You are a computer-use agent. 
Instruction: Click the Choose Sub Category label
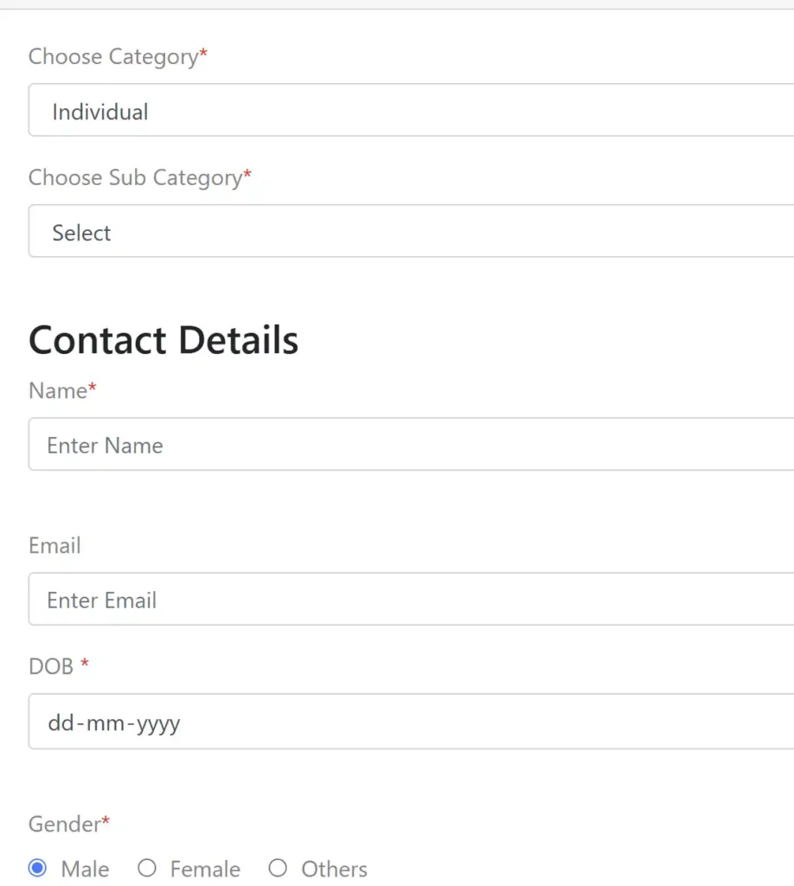(140, 177)
